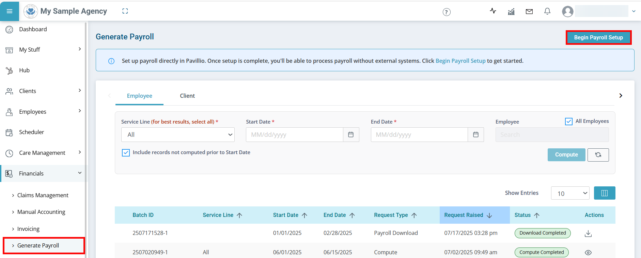Click the reset refresh icon button
The width and height of the screenshot is (641, 258).
(x=598, y=155)
